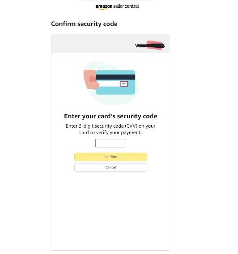Viewport: 238px width, 254px height.
Task: Click empty panel area below Cancel
Action: click(111, 211)
